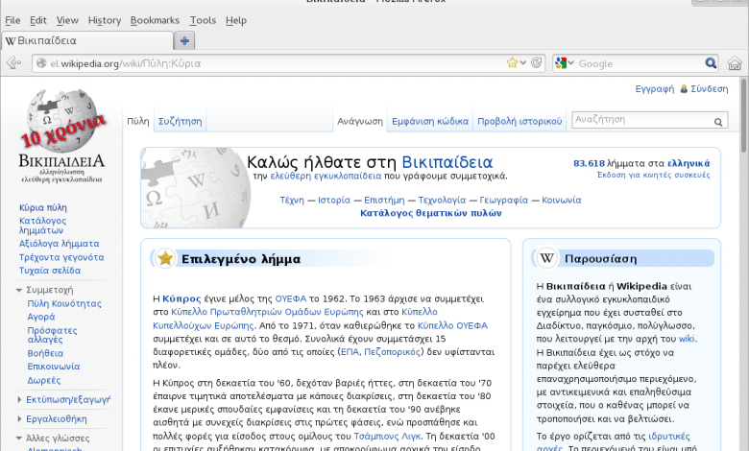Image resolution: width=749 pixels, height=451 pixels.
Task: Click the Σύνδεση login link
Action: click(710, 89)
